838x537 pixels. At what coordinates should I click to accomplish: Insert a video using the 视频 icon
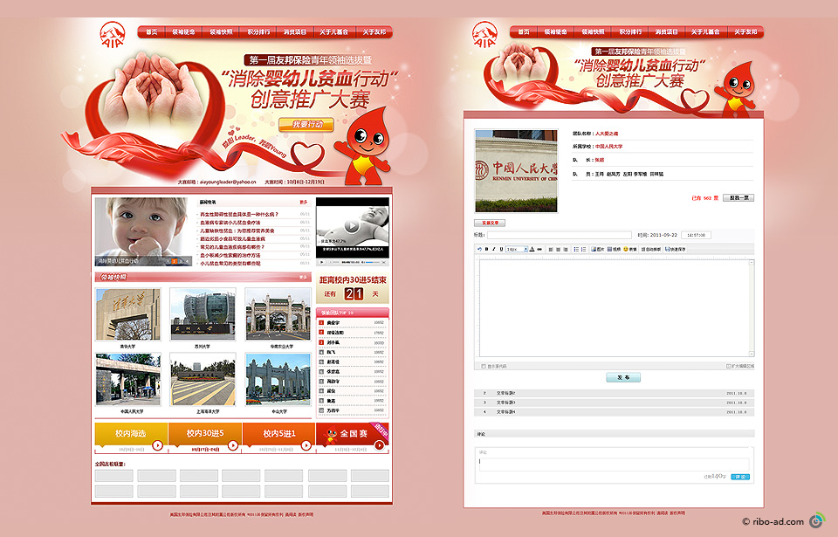(x=614, y=249)
